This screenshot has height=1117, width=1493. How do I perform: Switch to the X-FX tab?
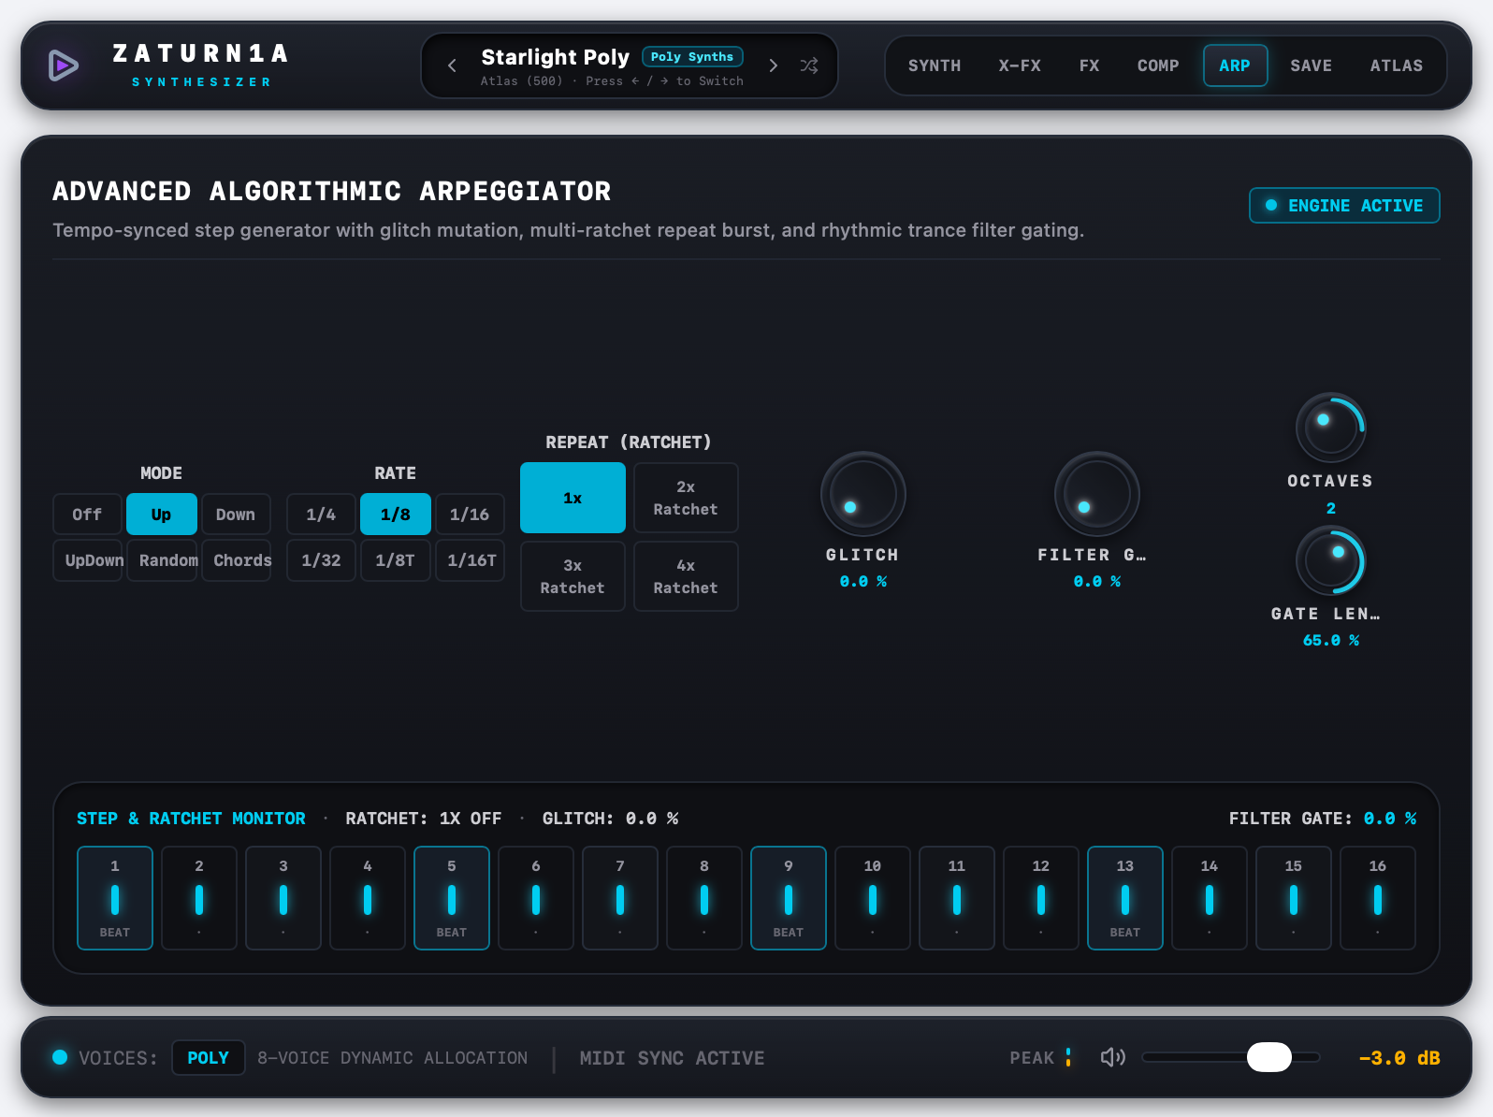coord(1019,65)
